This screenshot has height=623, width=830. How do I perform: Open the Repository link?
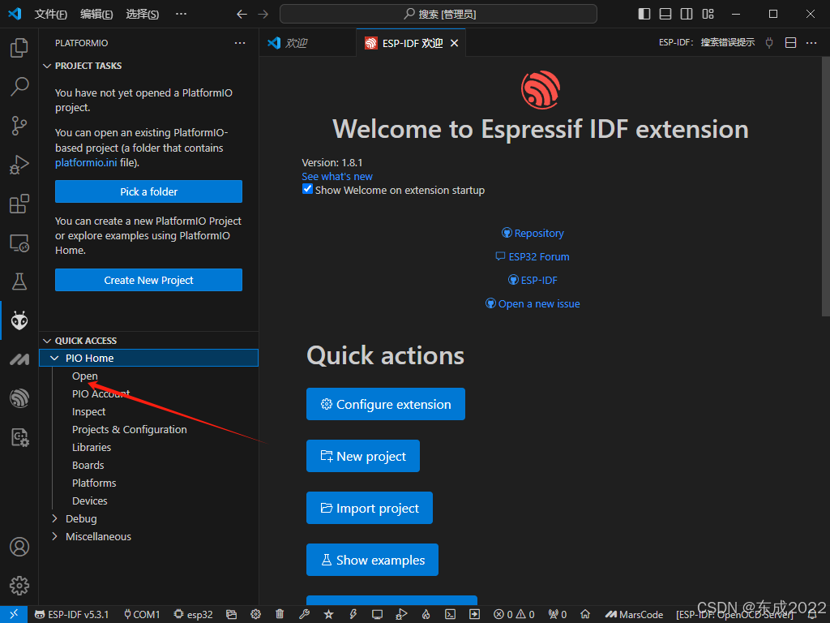533,233
